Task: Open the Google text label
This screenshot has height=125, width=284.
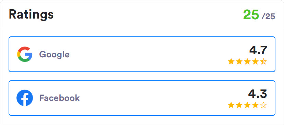Action: [x=54, y=55]
